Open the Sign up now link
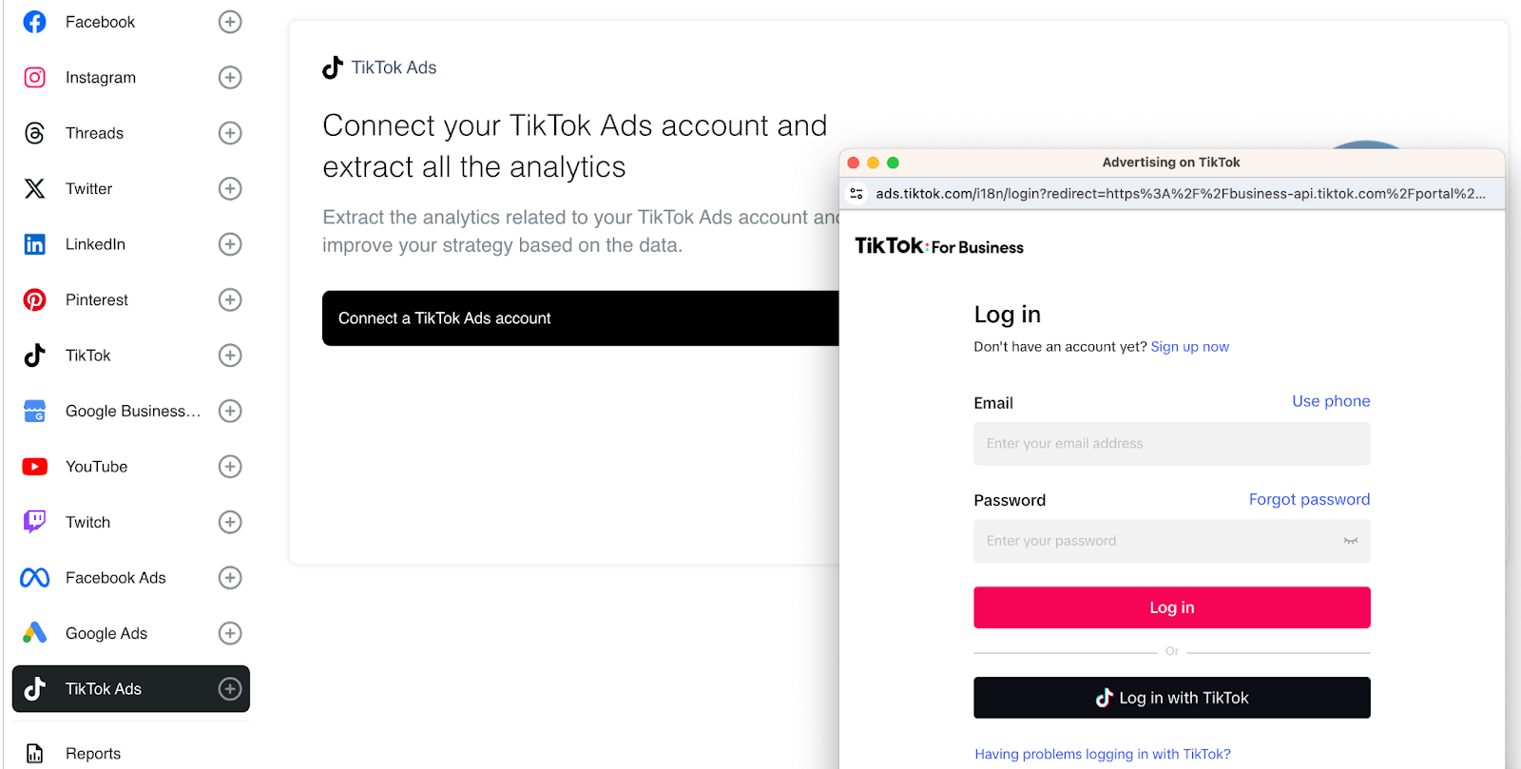The height and width of the screenshot is (769, 1521). 1189,347
